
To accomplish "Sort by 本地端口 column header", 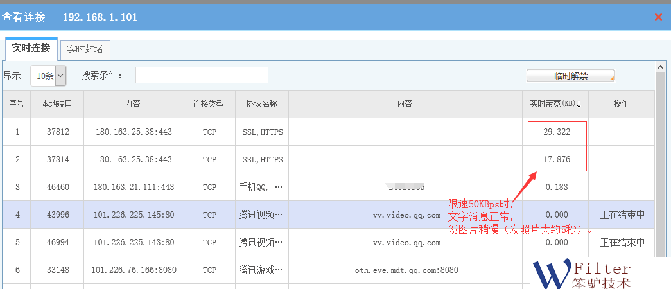I will click(x=57, y=104).
